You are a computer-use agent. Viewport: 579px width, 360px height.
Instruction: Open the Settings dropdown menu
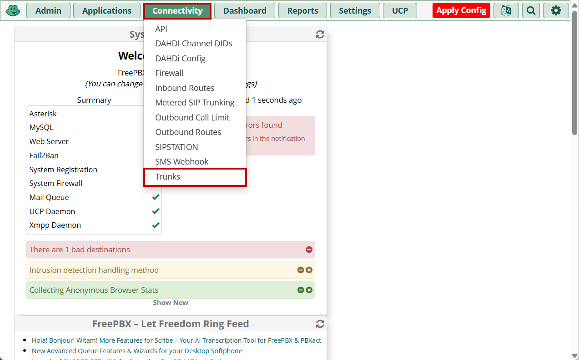click(355, 10)
